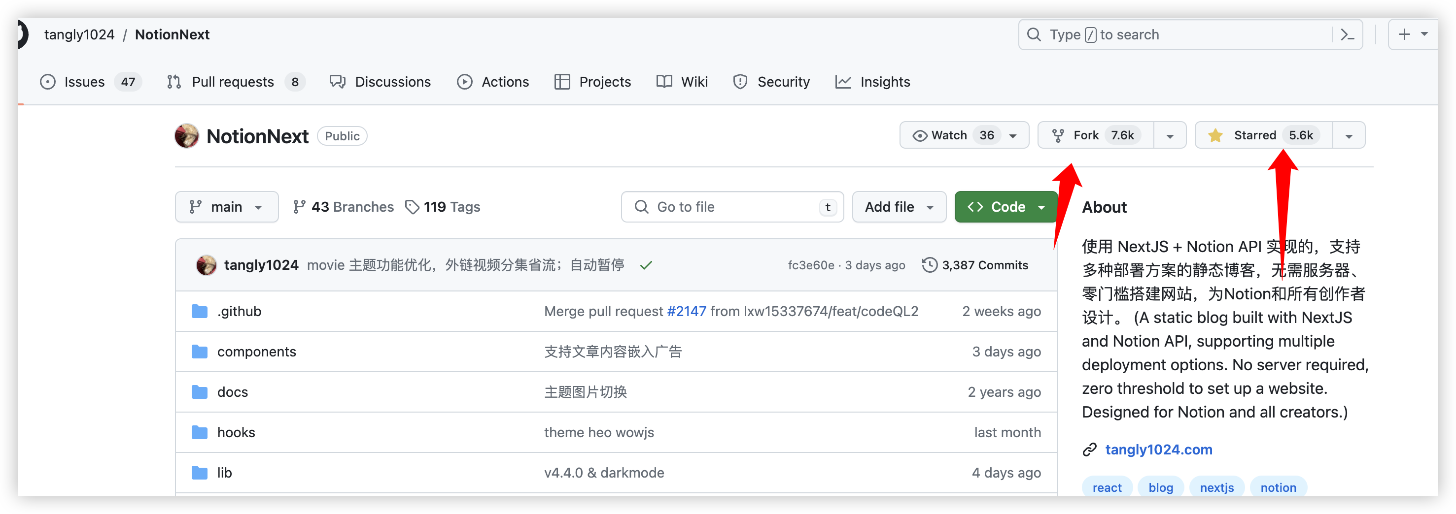Screen dimensions: 1456x514
Task: Open commit fc3e60e hash link
Action: (810, 265)
